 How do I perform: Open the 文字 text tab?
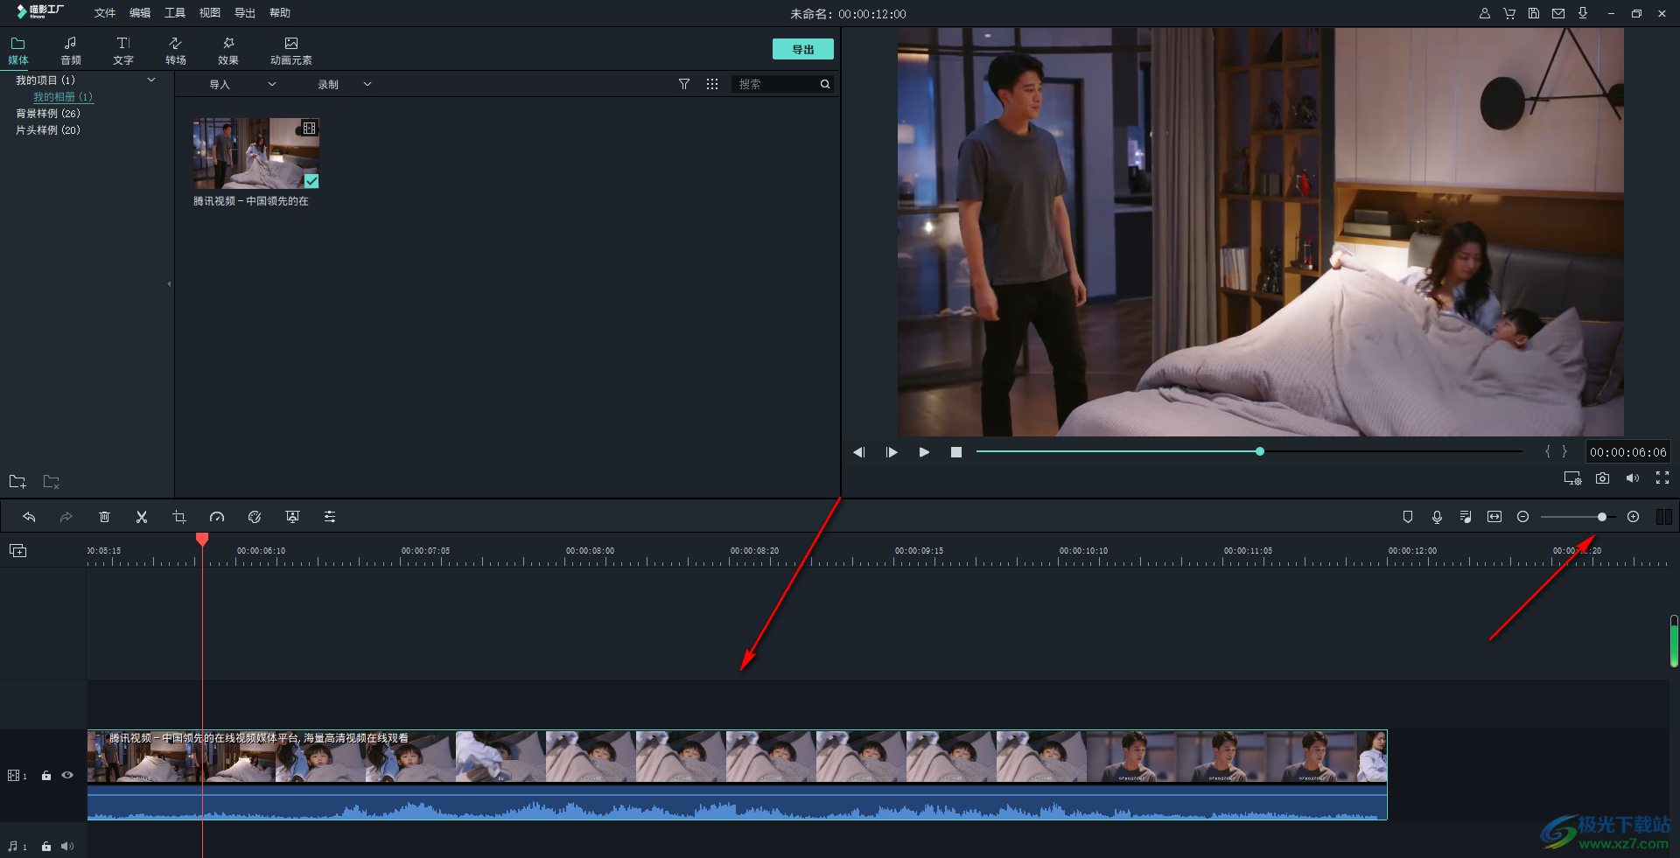tap(123, 51)
